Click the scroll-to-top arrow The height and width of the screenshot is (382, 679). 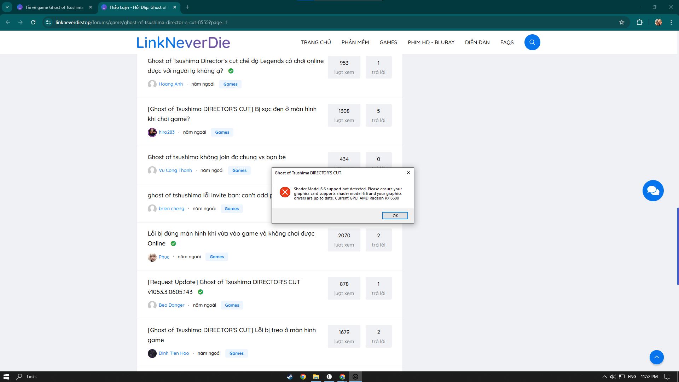coord(657,357)
